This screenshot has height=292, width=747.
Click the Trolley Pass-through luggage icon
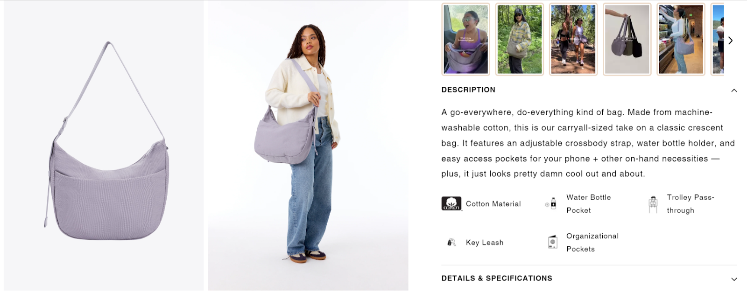pyautogui.click(x=653, y=204)
